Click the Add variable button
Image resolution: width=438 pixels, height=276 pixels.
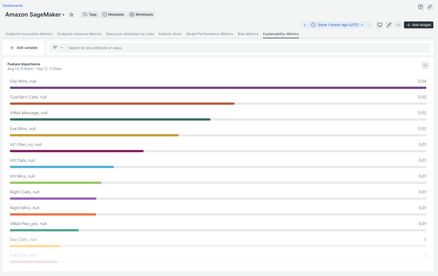click(24, 48)
